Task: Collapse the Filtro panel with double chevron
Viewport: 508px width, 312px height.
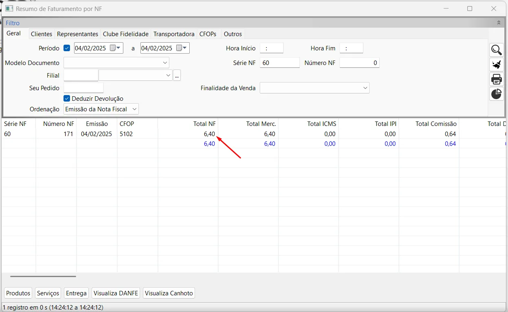Action: click(499, 23)
